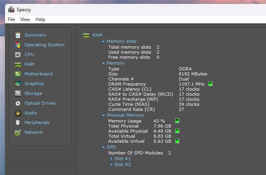Expand Slot #1 details
Screen dimensions: 266x175
(111, 159)
